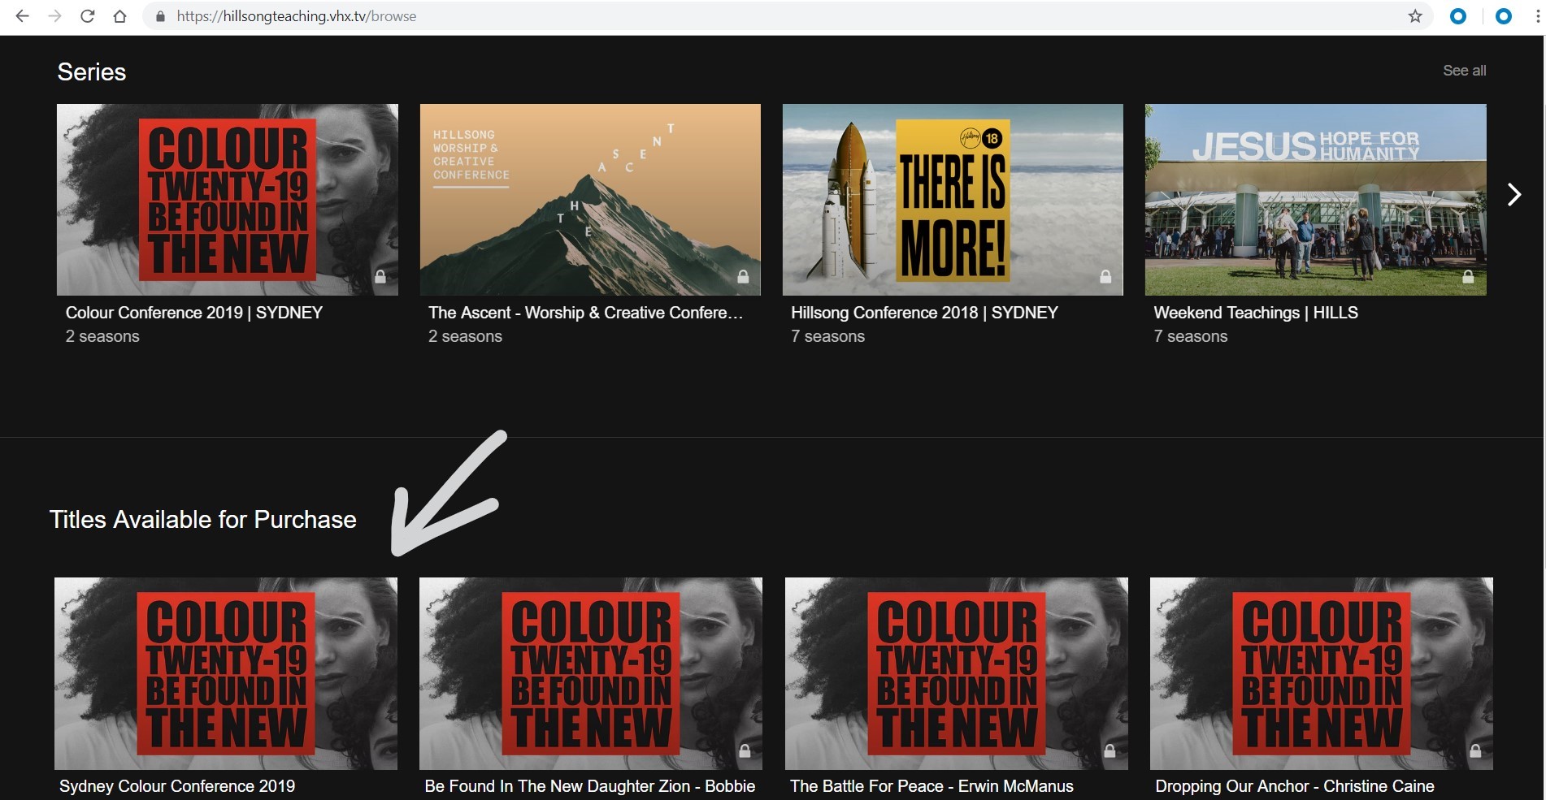Open The Battle For Peace - Erwin McManus
Screen dimensions: 1546x800
932,786
